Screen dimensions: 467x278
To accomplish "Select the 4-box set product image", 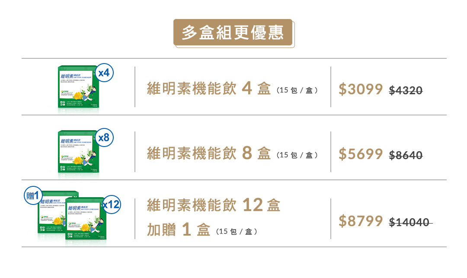I will pyautogui.click(x=78, y=88).
